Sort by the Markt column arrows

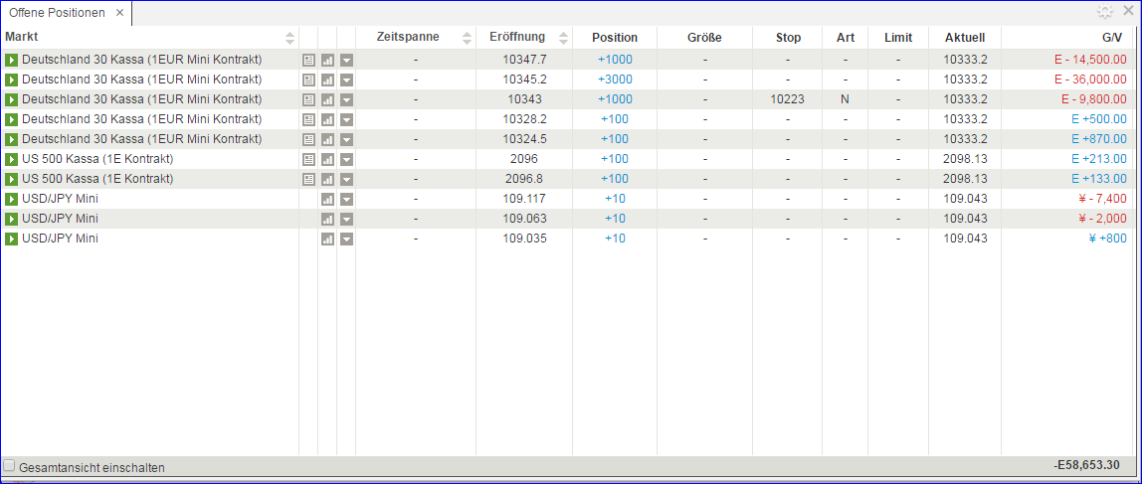[x=289, y=38]
